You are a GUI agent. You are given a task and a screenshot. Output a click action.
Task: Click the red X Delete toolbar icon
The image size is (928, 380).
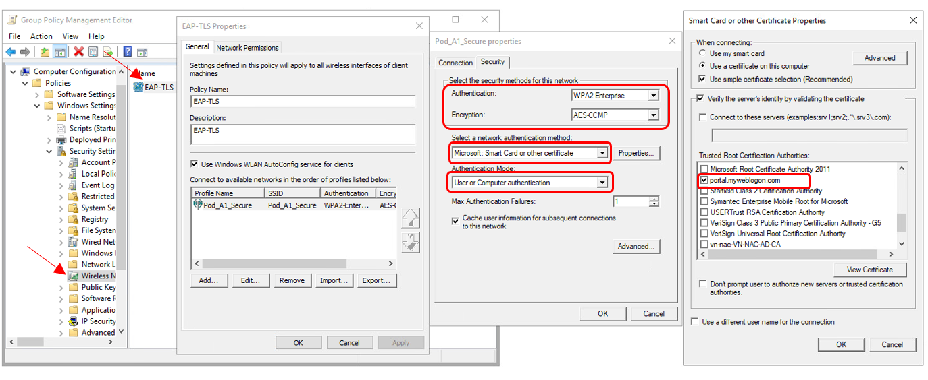pyautogui.click(x=79, y=52)
